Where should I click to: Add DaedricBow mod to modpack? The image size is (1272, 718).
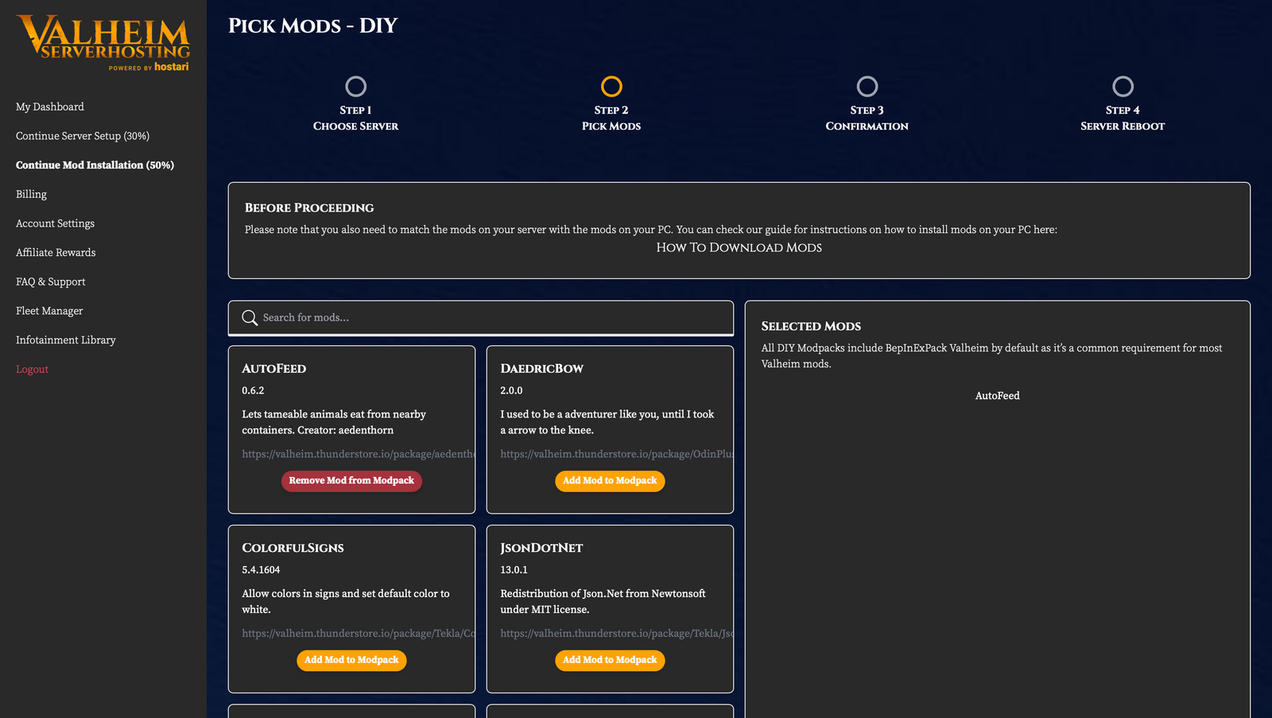[610, 481]
